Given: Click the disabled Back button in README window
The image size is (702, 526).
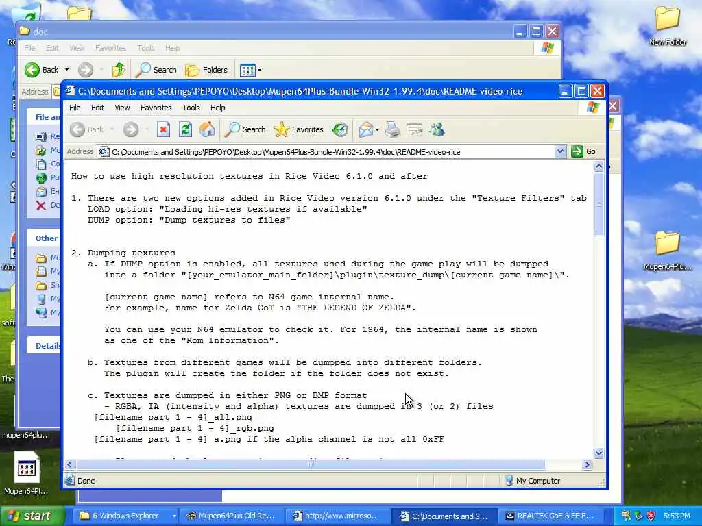Looking at the screenshot, I should click(x=87, y=129).
